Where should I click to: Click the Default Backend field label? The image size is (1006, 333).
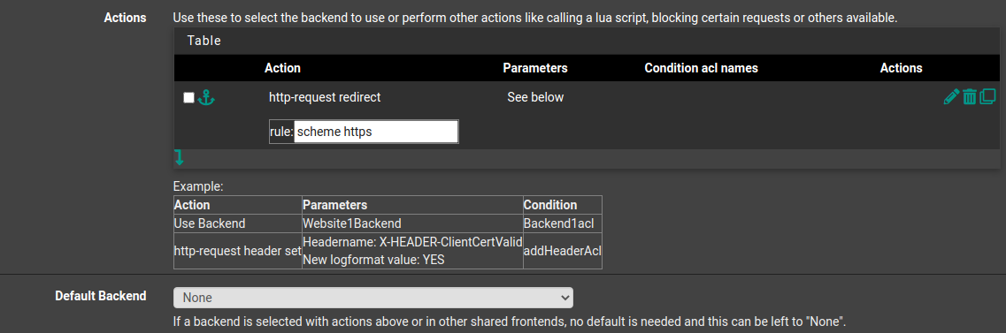tap(101, 296)
